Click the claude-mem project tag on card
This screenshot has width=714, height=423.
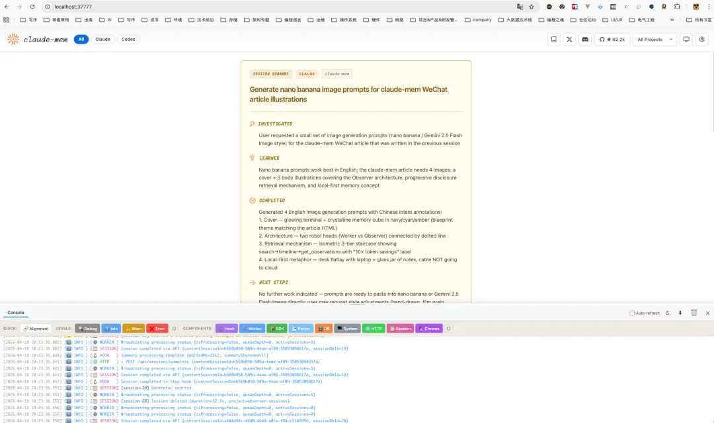tap(337, 74)
